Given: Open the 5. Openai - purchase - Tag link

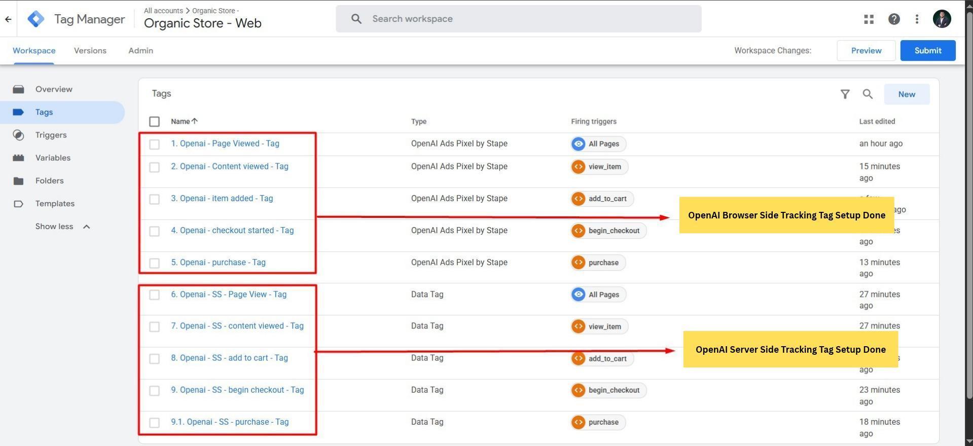Looking at the screenshot, I should [218, 263].
